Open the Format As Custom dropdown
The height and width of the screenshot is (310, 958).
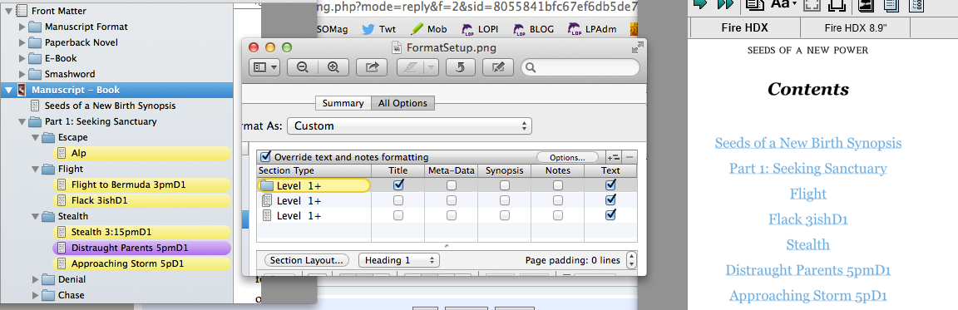coord(409,126)
